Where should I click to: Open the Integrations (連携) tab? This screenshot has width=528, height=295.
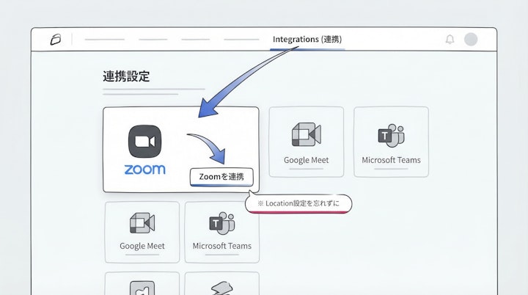[x=307, y=40]
